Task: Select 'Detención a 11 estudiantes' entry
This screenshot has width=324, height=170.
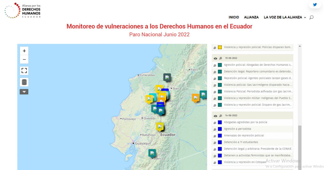Action: click(241, 142)
